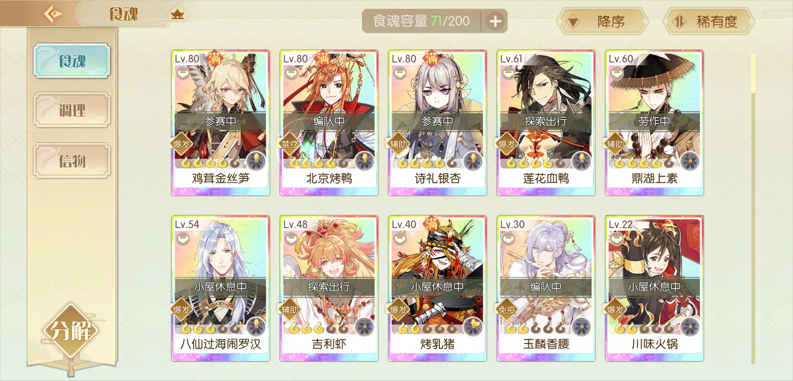793x381 pixels.
Task: Tap the back arrow icon
Action: click(x=53, y=14)
